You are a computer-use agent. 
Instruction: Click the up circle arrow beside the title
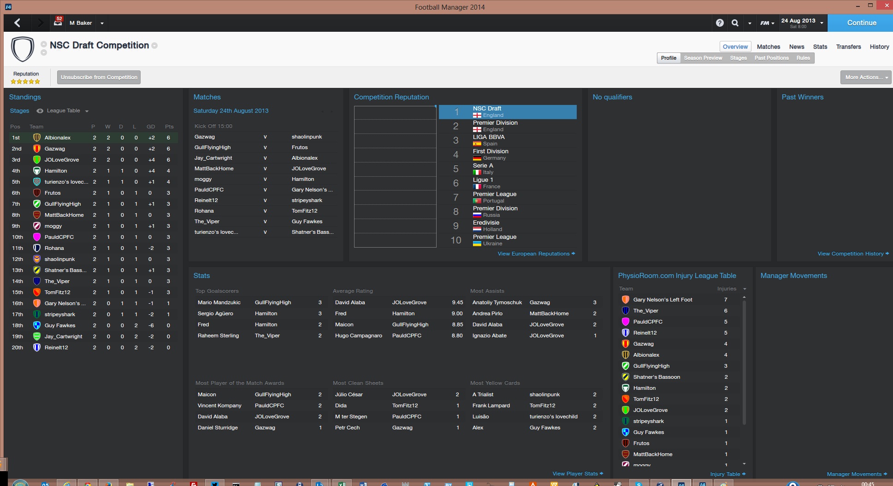pyautogui.click(x=44, y=44)
